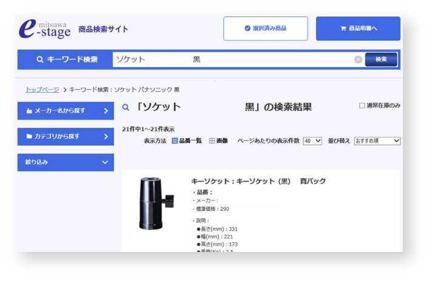Follow the トップページ breadcrumb link
Viewport: 432px width, 281px height.
tap(42, 90)
